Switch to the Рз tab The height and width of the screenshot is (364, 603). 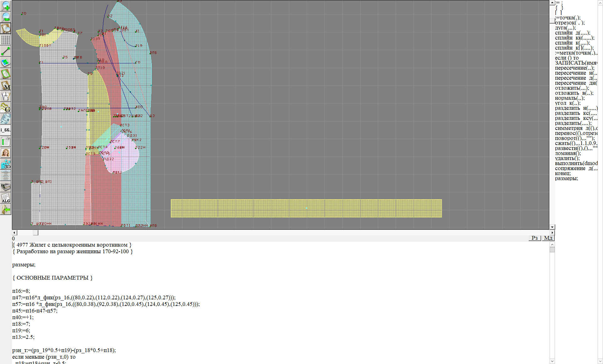coord(535,238)
